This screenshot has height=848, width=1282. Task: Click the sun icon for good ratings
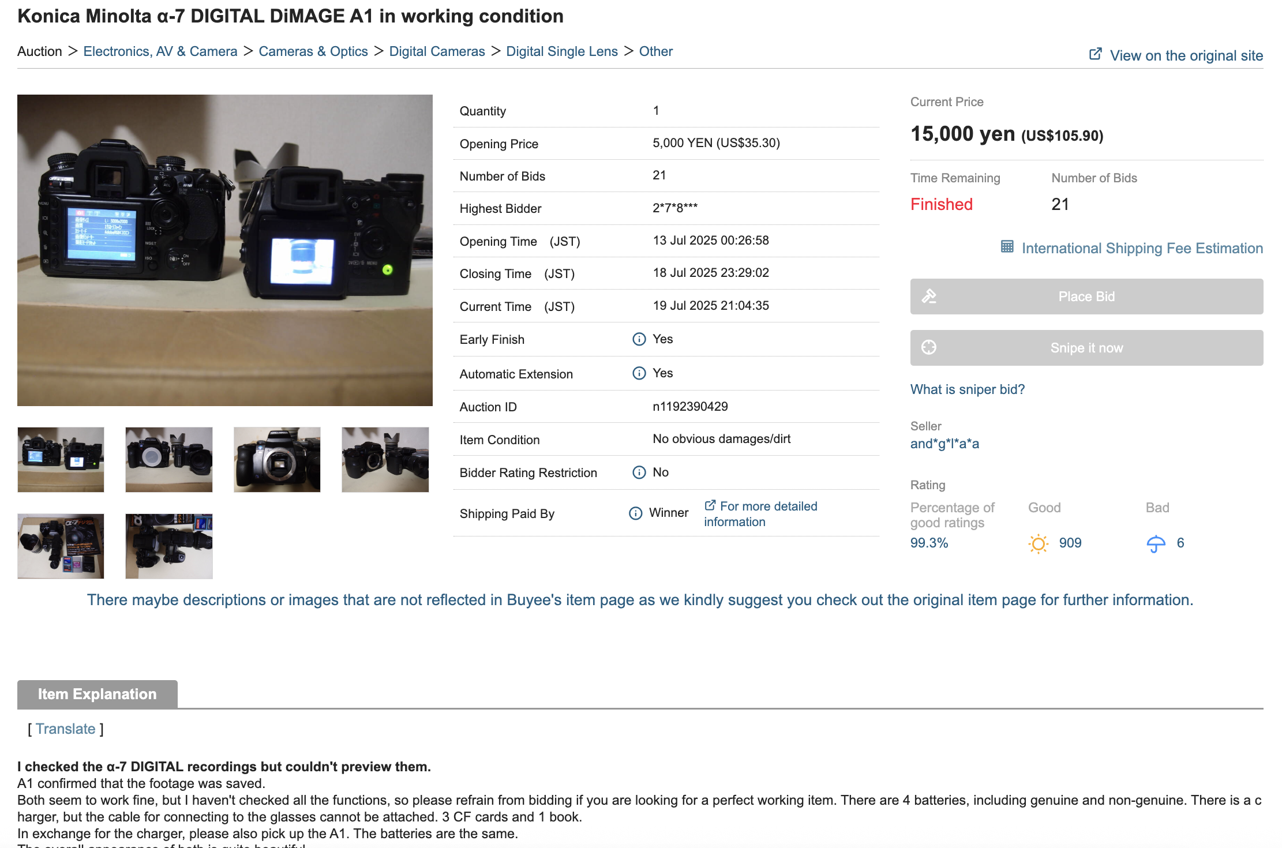1038,543
